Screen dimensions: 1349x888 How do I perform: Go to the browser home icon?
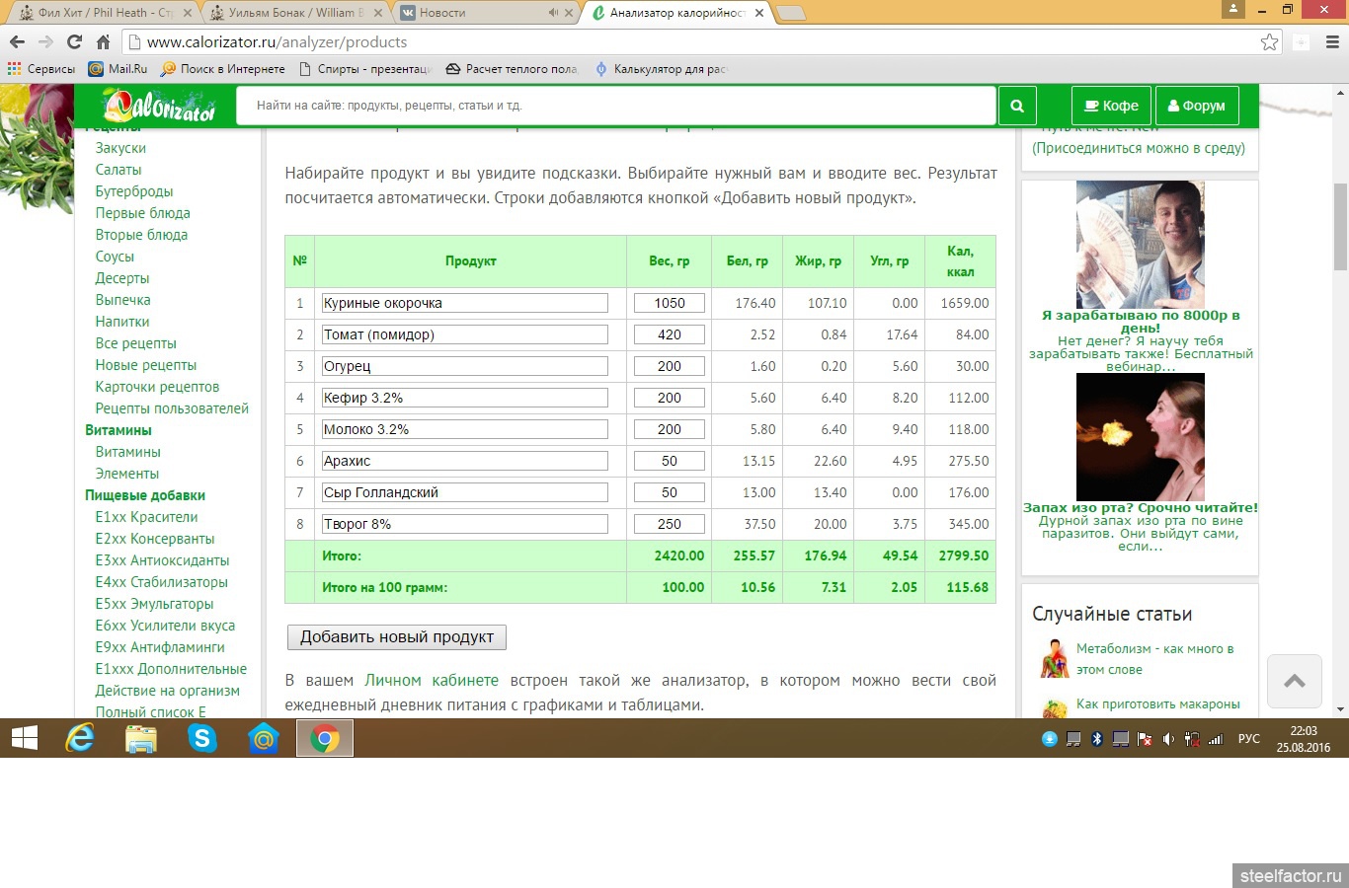pyautogui.click(x=103, y=42)
